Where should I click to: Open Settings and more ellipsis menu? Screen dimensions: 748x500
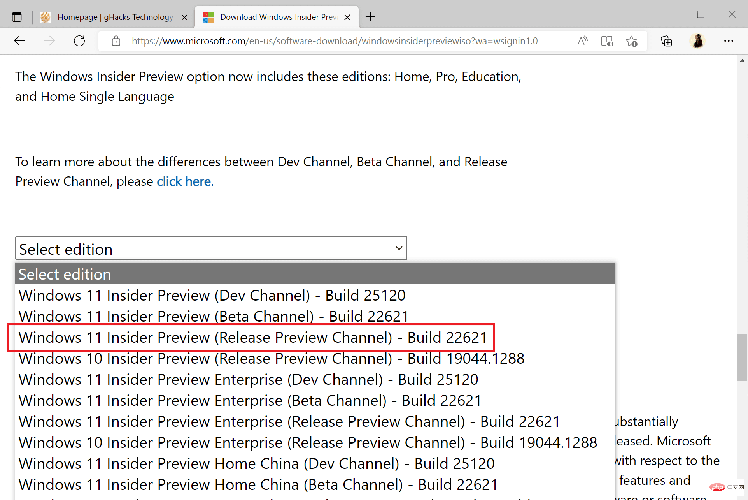coord(729,41)
